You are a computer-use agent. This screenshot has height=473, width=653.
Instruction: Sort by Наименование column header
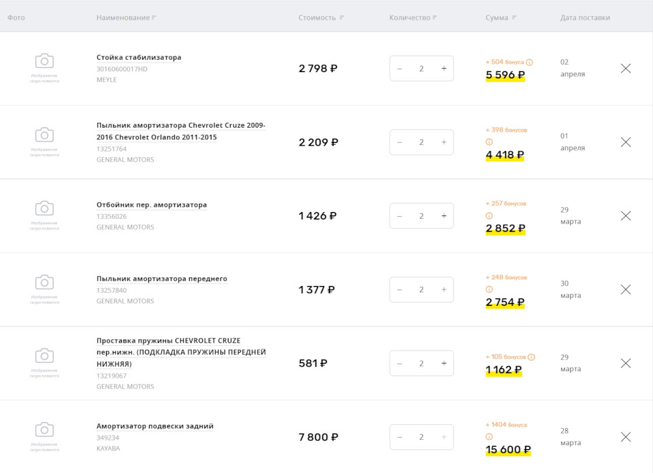[126, 18]
